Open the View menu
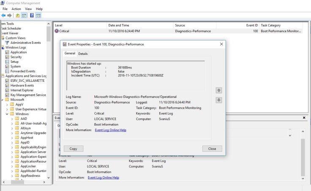Image resolution: width=311 pixels, height=191 pixels. pos(28,9)
